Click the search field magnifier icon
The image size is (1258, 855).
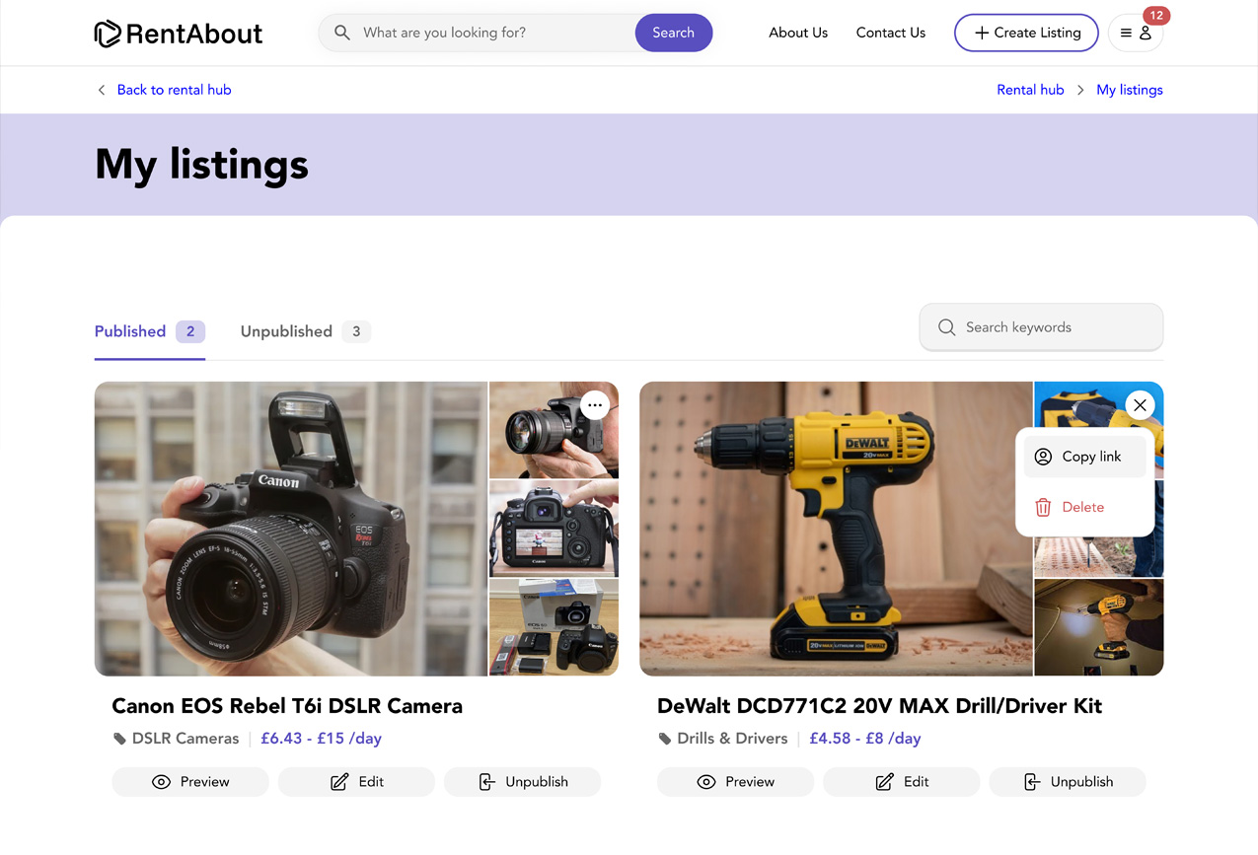pos(342,33)
